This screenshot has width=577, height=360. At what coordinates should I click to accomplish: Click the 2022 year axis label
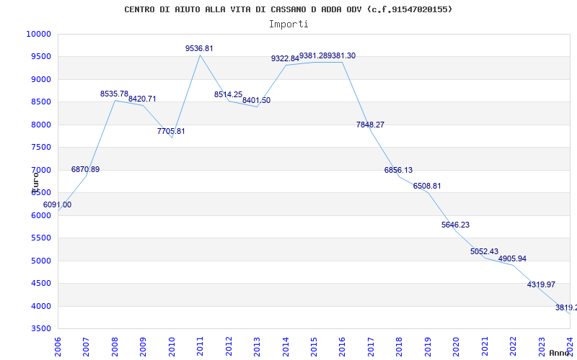point(513,347)
